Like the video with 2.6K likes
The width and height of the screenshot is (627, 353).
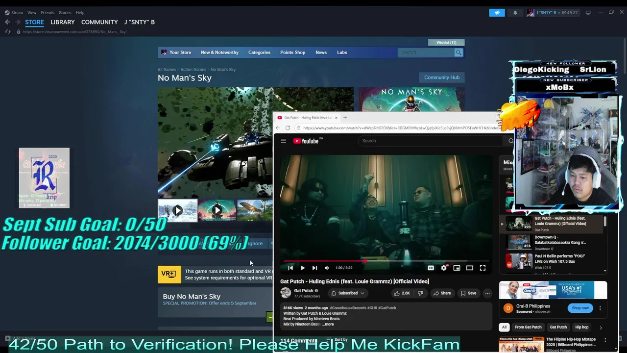(x=402, y=293)
